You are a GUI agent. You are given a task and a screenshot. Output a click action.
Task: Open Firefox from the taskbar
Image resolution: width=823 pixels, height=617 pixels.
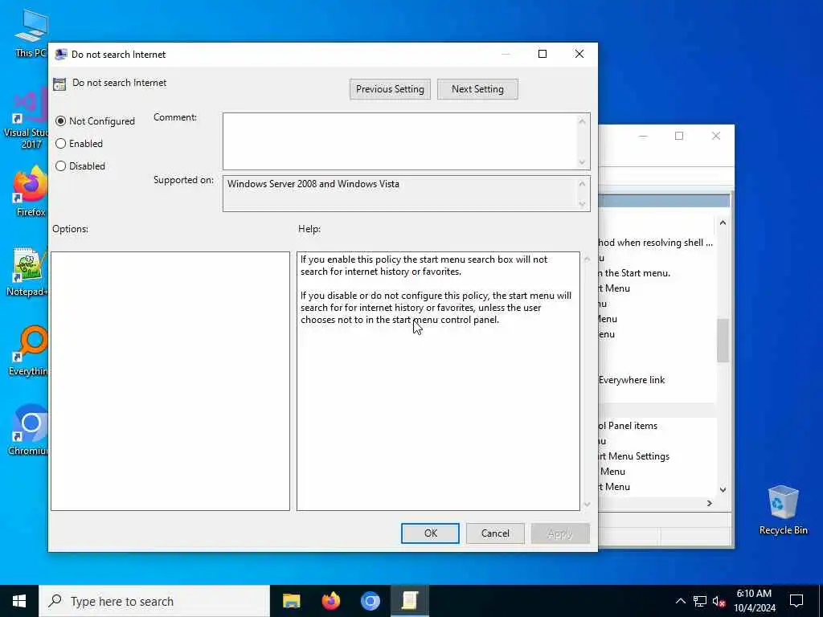pyautogui.click(x=330, y=601)
